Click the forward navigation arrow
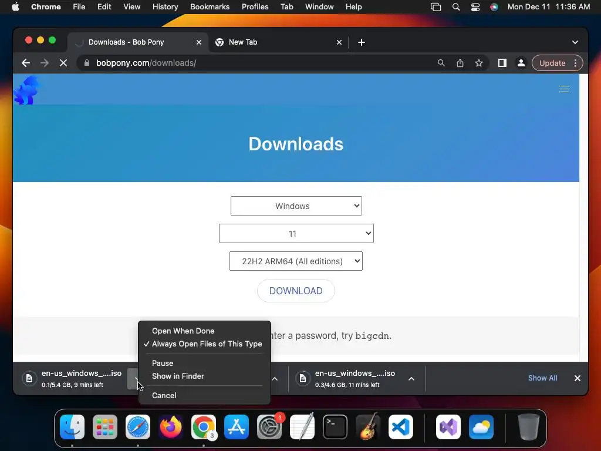 pos(45,63)
